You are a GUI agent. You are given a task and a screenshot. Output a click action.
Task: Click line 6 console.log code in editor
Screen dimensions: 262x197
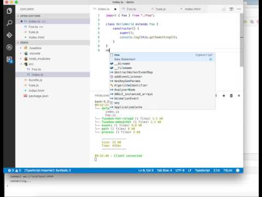click(148, 37)
